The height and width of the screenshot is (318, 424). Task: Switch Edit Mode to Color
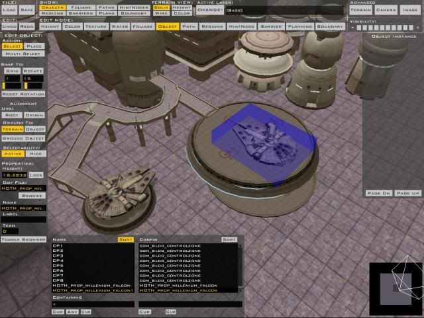pos(72,26)
